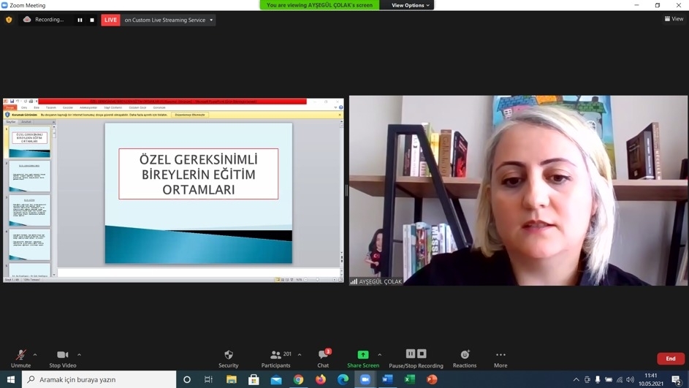This screenshot has height=388, width=689.
Task: Select slide 1 thumbnail in shared PowerPoint
Action: (29, 142)
